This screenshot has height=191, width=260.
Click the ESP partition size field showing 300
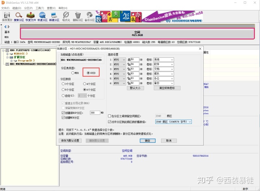(x=95, y=113)
